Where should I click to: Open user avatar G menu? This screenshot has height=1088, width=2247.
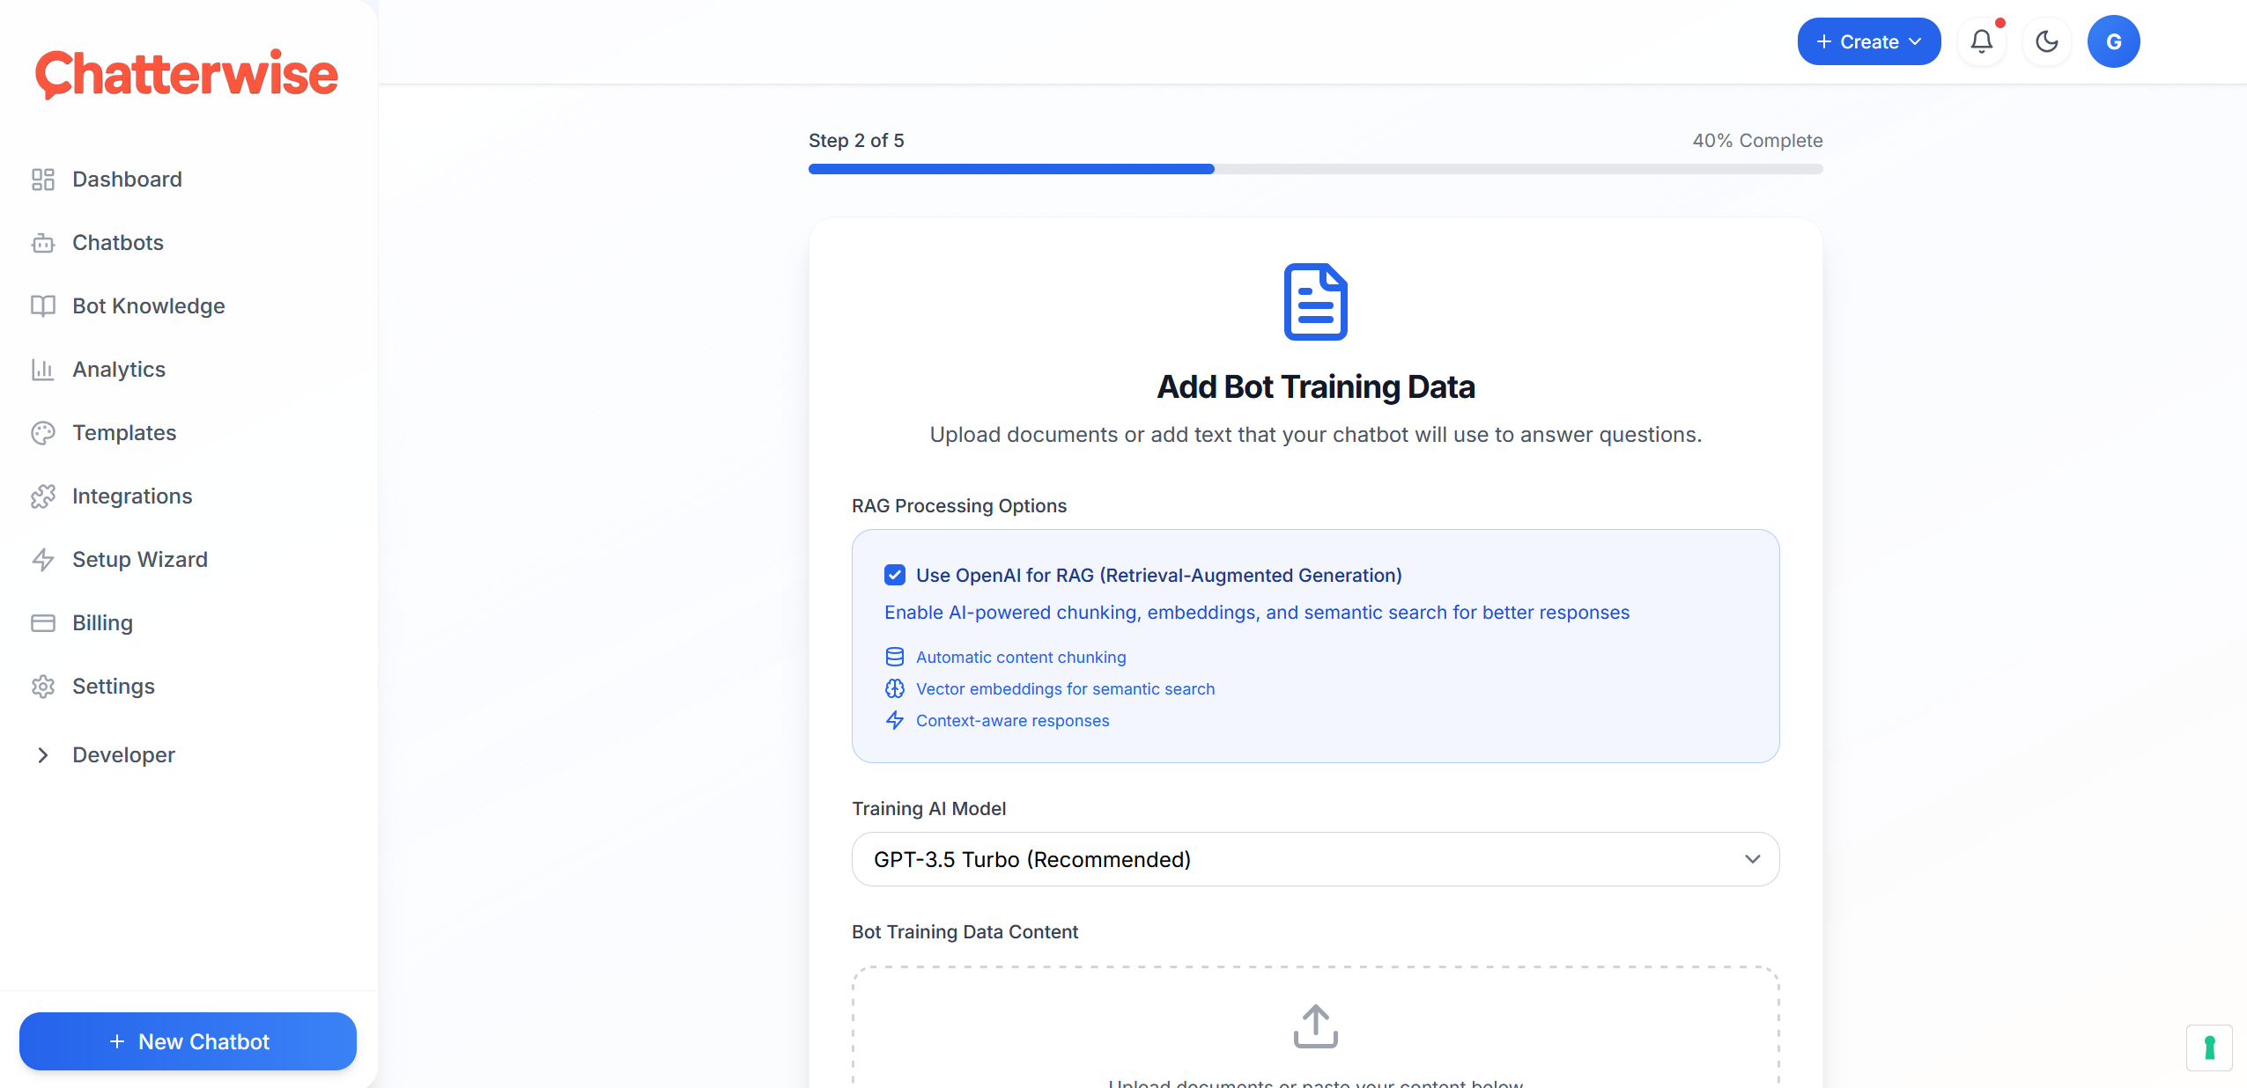(2113, 41)
